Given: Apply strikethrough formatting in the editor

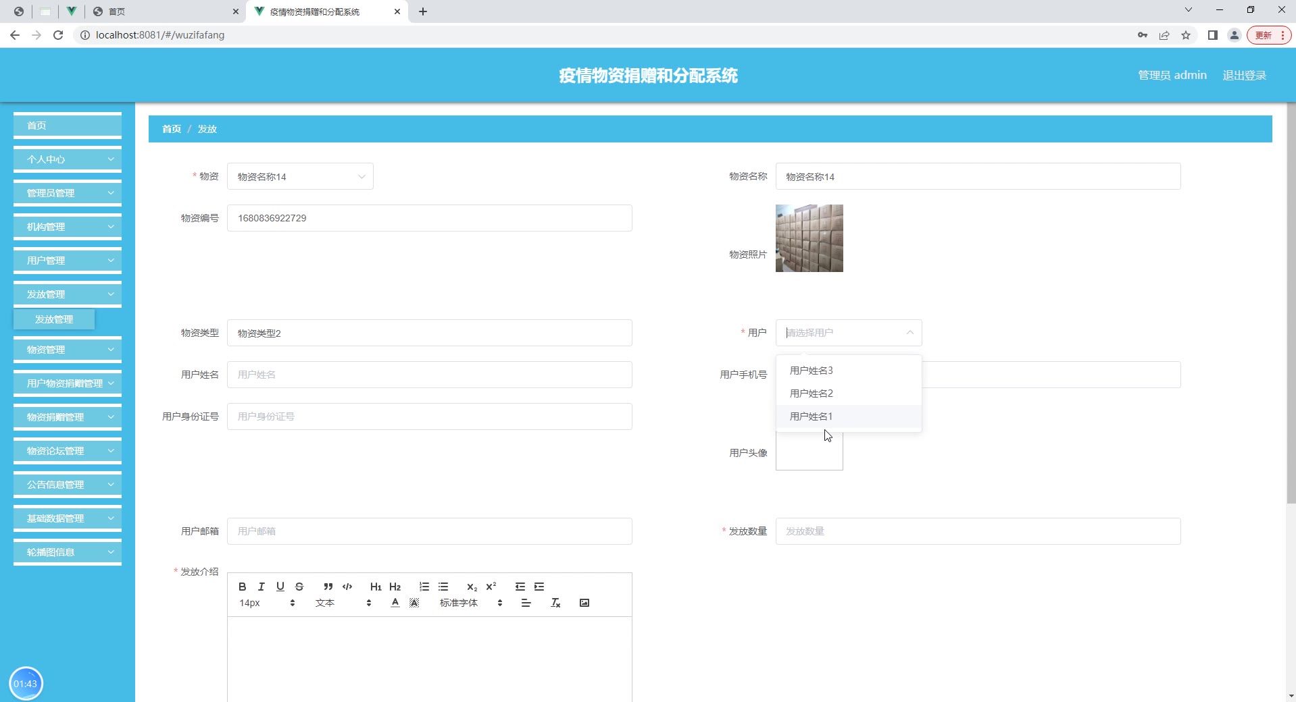Looking at the screenshot, I should (299, 587).
